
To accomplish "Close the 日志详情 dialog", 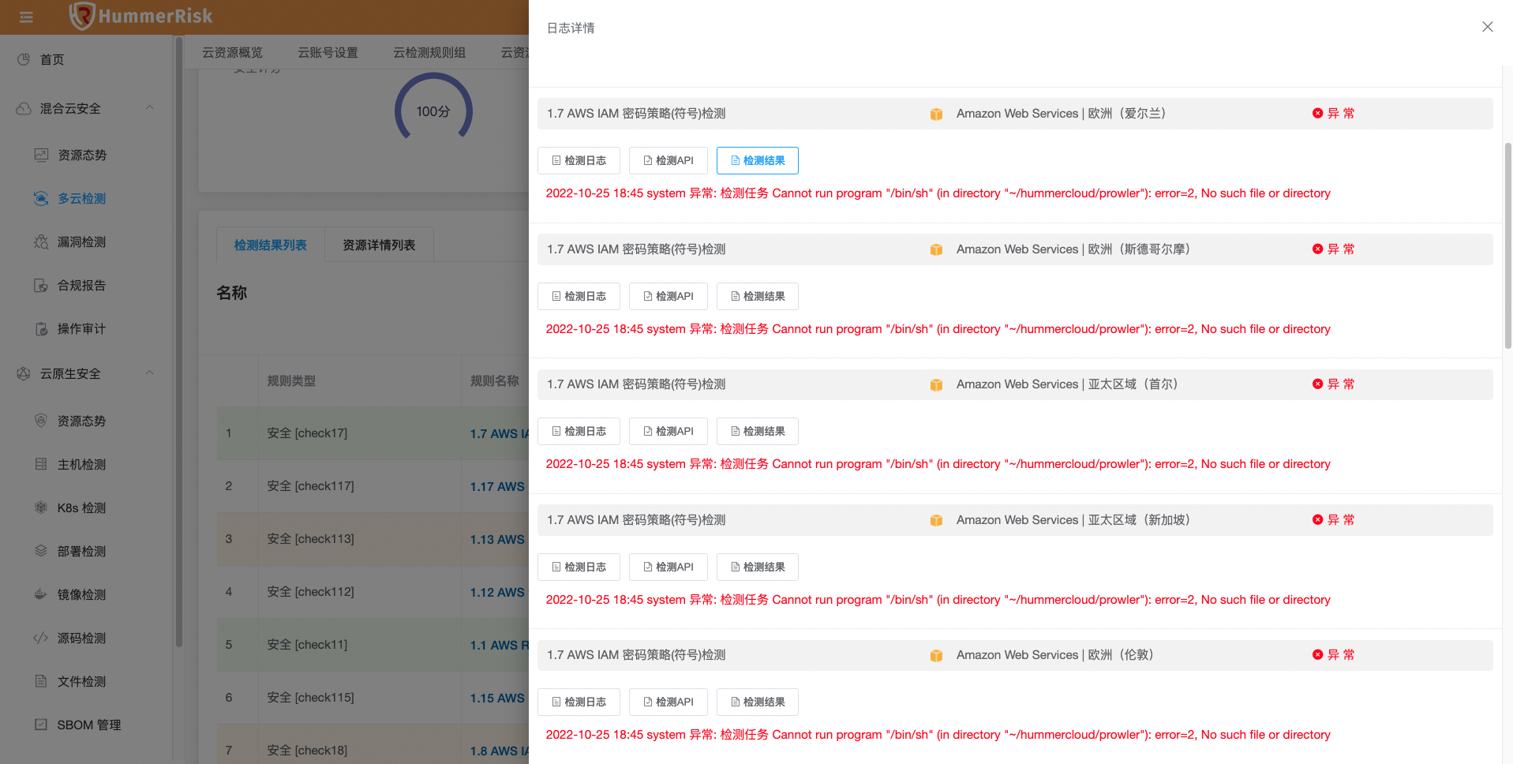I will pyautogui.click(x=1487, y=26).
